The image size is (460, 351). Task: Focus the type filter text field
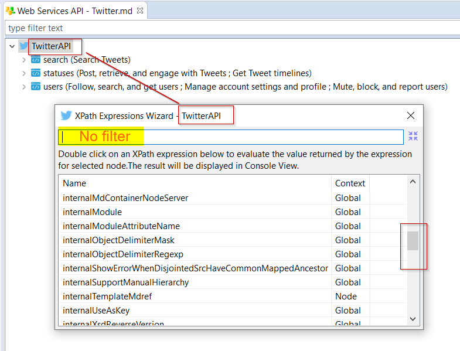pos(232,28)
